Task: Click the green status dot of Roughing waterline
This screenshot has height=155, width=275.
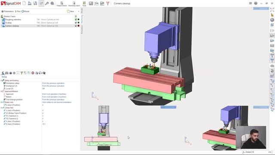Action: (x=78, y=19)
